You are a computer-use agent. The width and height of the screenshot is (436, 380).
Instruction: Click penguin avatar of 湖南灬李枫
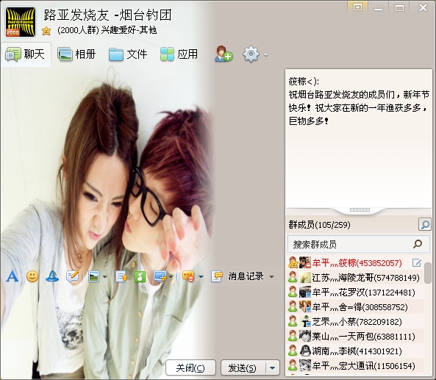(x=304, y=351)
